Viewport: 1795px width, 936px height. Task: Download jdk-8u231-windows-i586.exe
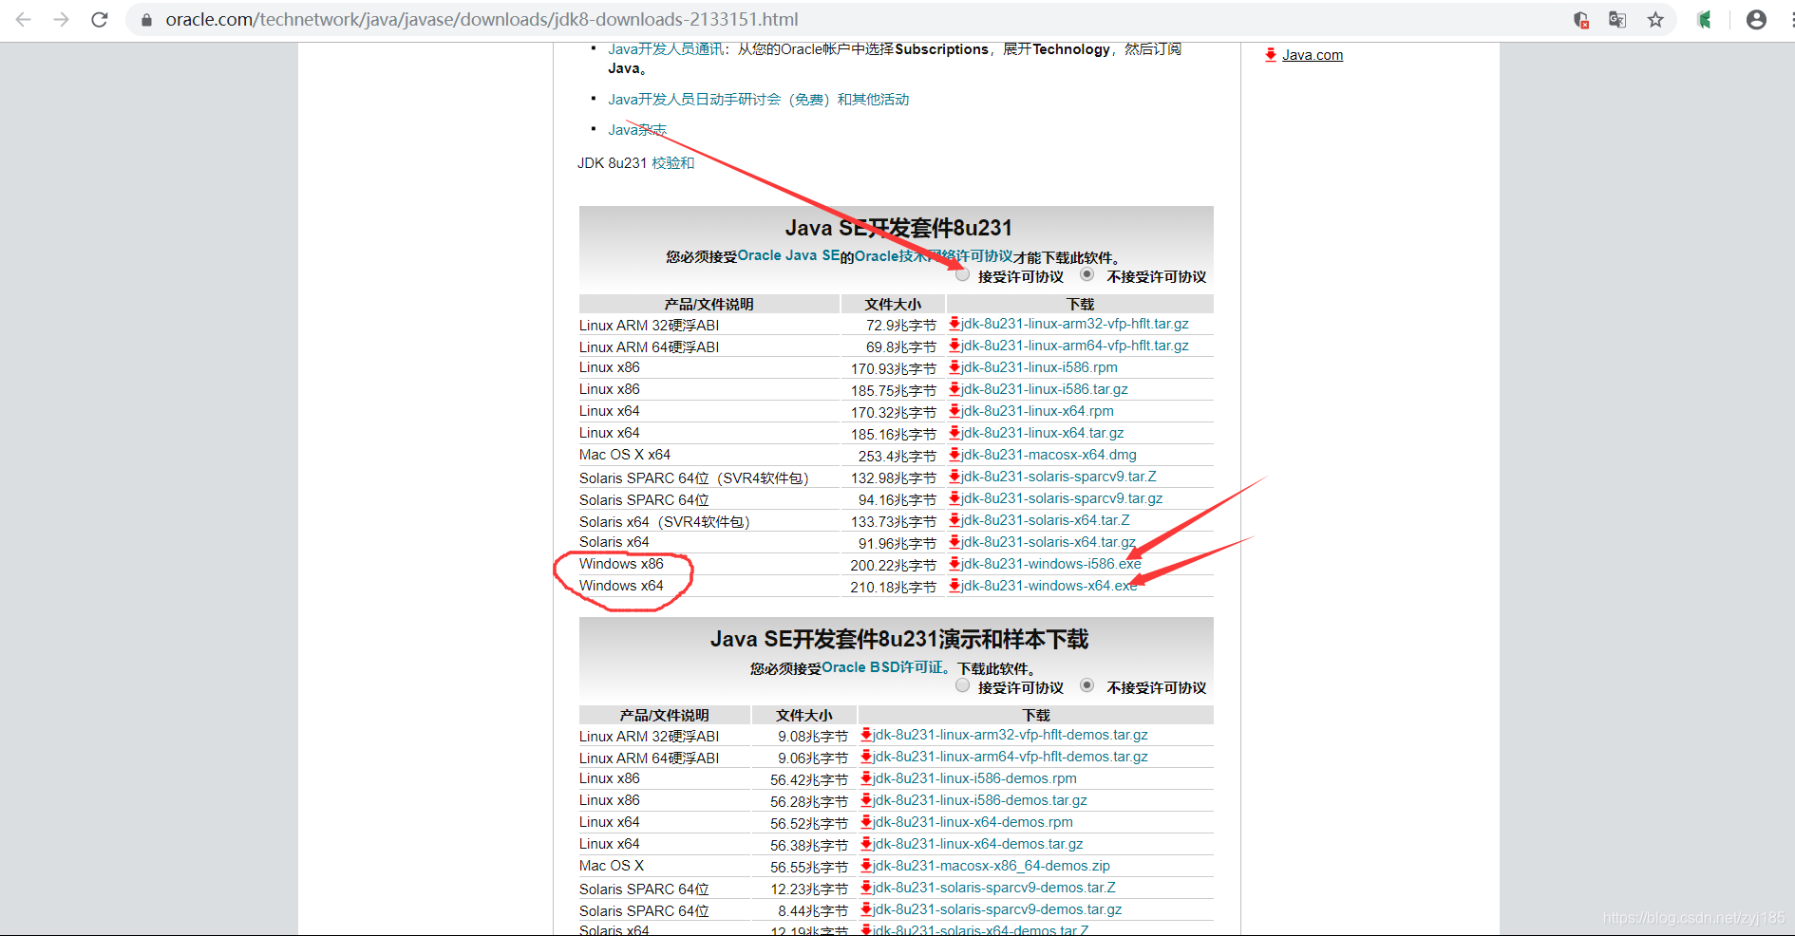coord(1050,564)
